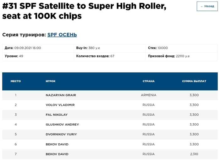
Task: Click the 2,310 payout amount
Action: (194, 154)
